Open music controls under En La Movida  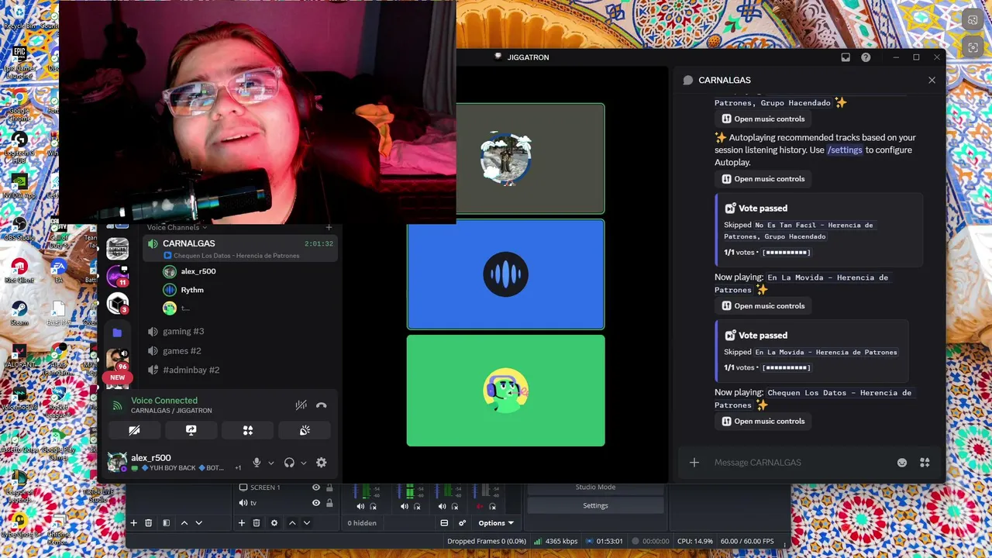coord(763,306)
